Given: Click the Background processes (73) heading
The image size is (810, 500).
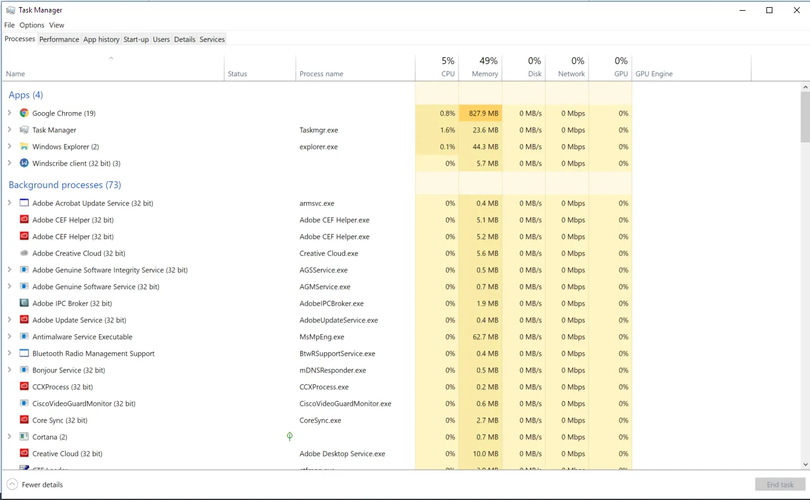Looking at the screenshot, I should [x=65, y=185].
